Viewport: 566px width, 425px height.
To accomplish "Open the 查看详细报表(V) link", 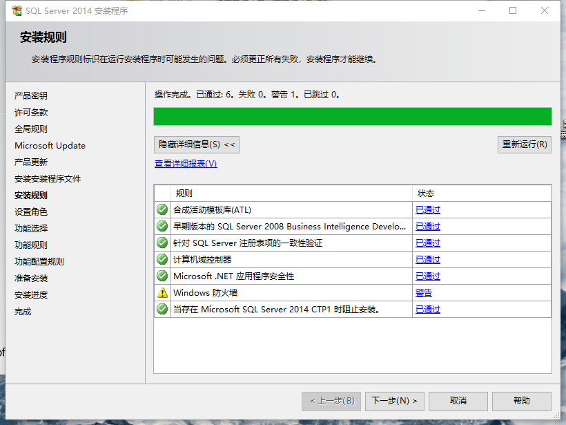I will 186,164.
